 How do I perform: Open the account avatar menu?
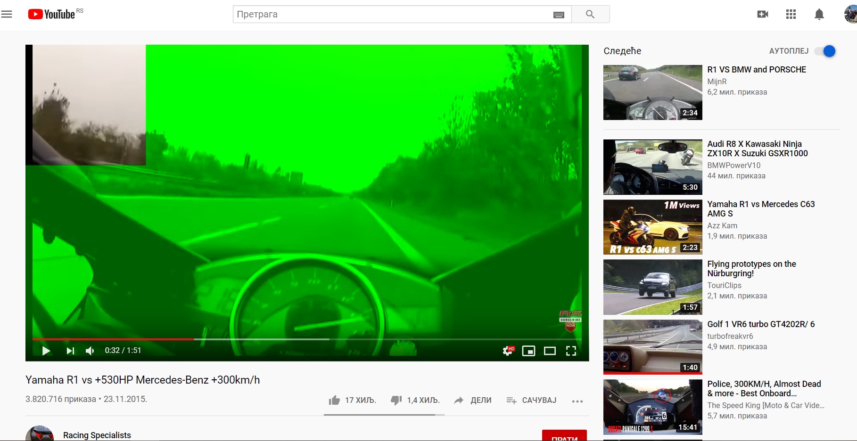tap(850, 14)
